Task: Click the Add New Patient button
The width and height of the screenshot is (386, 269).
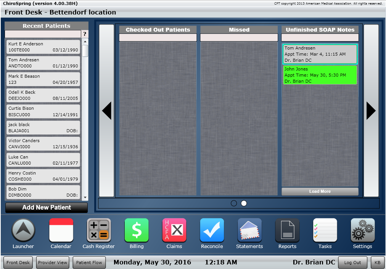Action: coord(47,208)
